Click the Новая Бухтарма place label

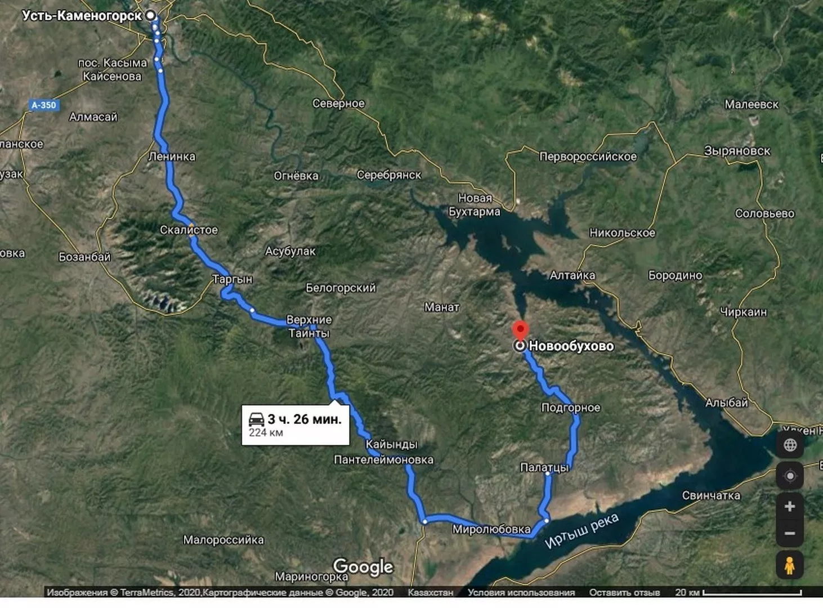click(x=475, y=205)
